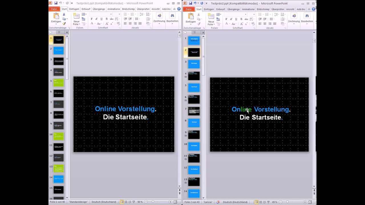
Task: Switch to Entwurf tab in Testpräsi2
Action: (x=220, y=9)
